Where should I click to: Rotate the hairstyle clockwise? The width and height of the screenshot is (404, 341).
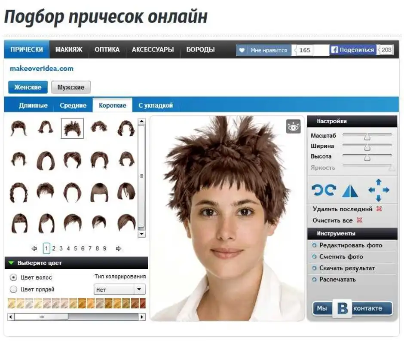click(331, 190)
